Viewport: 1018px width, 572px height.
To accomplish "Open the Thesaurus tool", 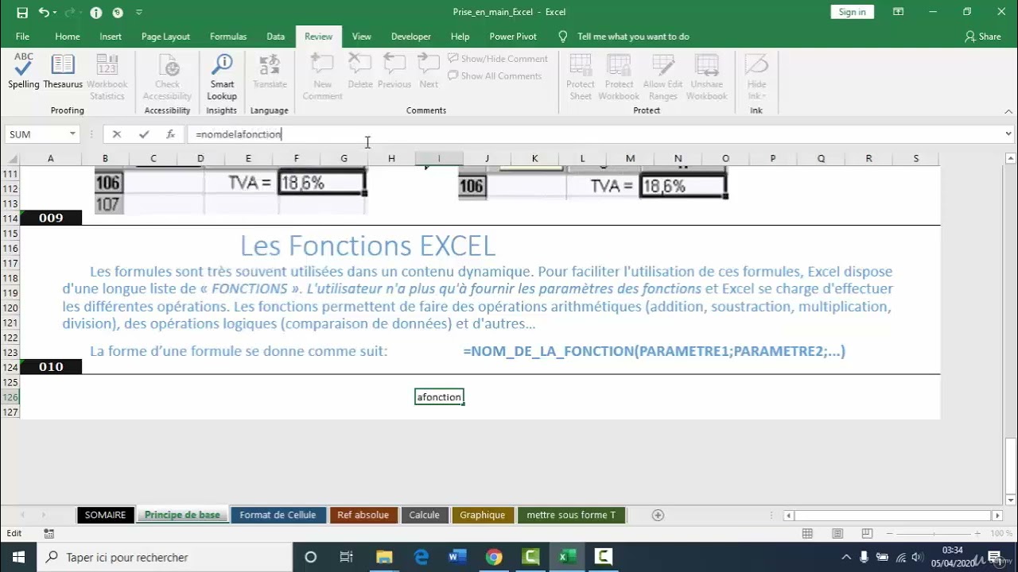I will pos(63,71).
